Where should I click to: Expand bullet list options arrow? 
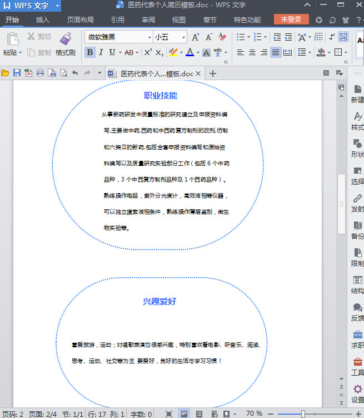(248, 37)
